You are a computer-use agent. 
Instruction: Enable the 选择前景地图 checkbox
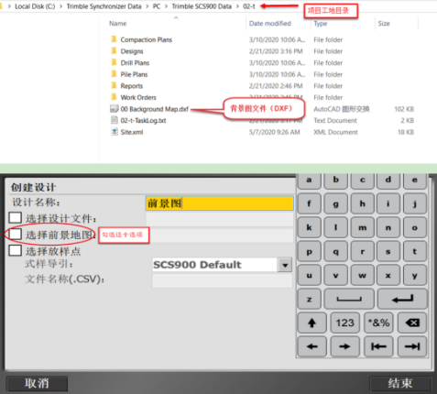click(15, 235)
